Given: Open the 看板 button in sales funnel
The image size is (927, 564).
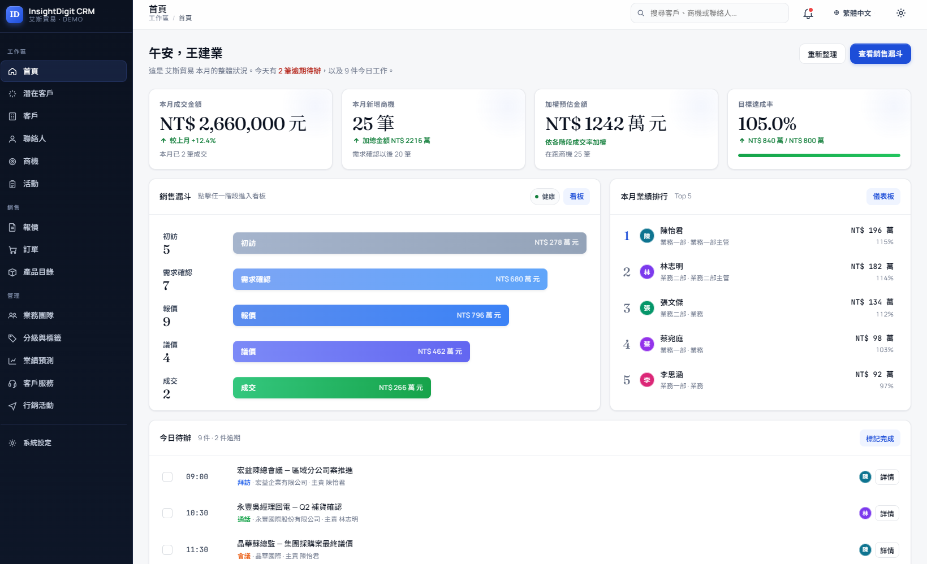Looking at the screenshot, I should tap(577, 197).
